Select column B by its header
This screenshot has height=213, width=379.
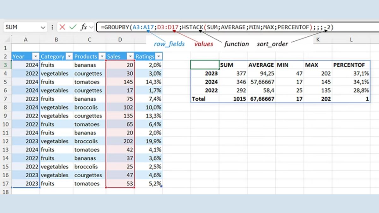(x=56, y=40)
